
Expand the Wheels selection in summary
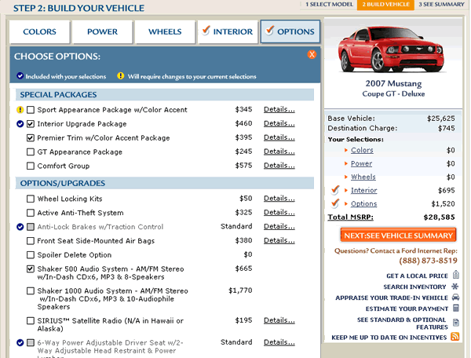coord(363,177)
